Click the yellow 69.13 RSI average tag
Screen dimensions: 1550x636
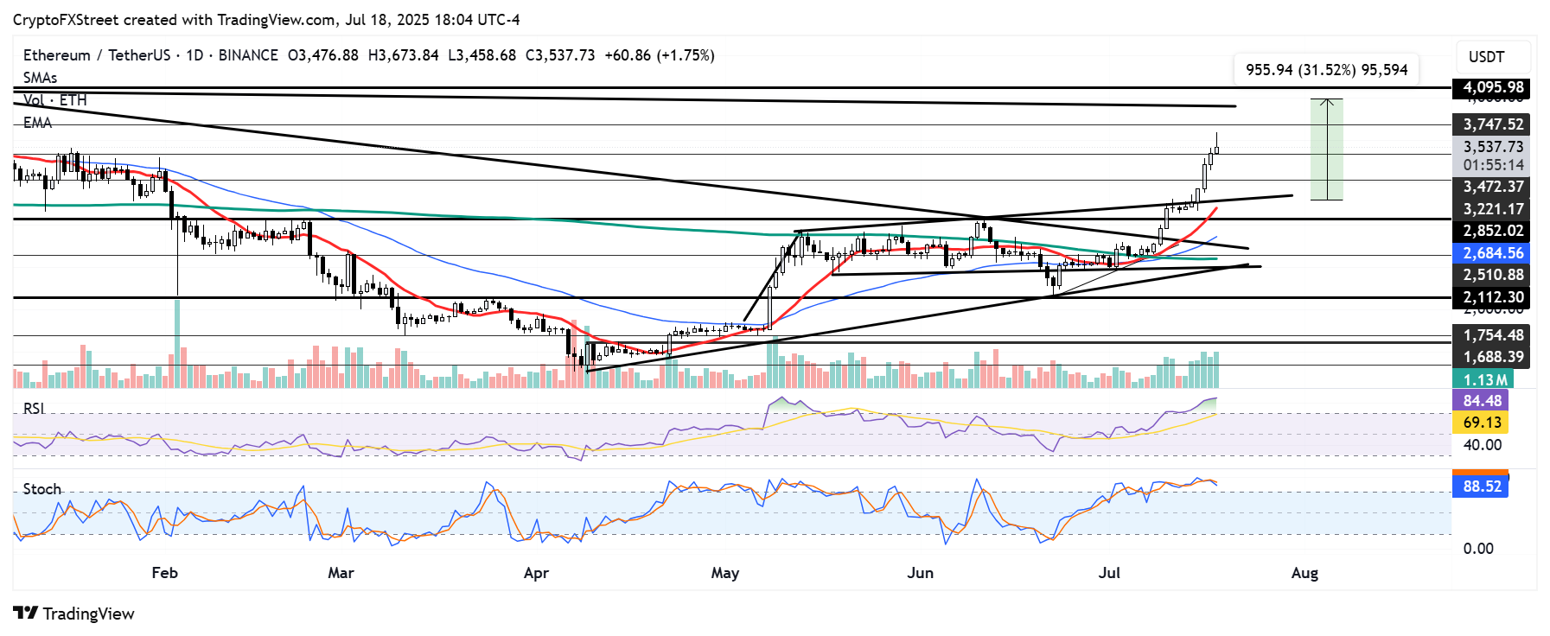(x=1481, y=423)
